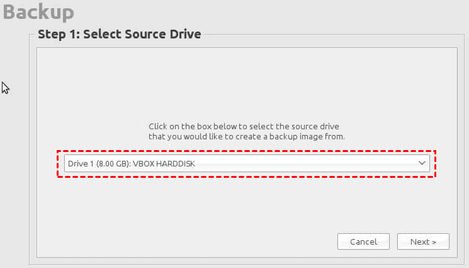The width and height of the screenshot is (469, 268).
Task: Click the instruction line starting 'Click on the box below'
Action: click(x=244, y=126)
